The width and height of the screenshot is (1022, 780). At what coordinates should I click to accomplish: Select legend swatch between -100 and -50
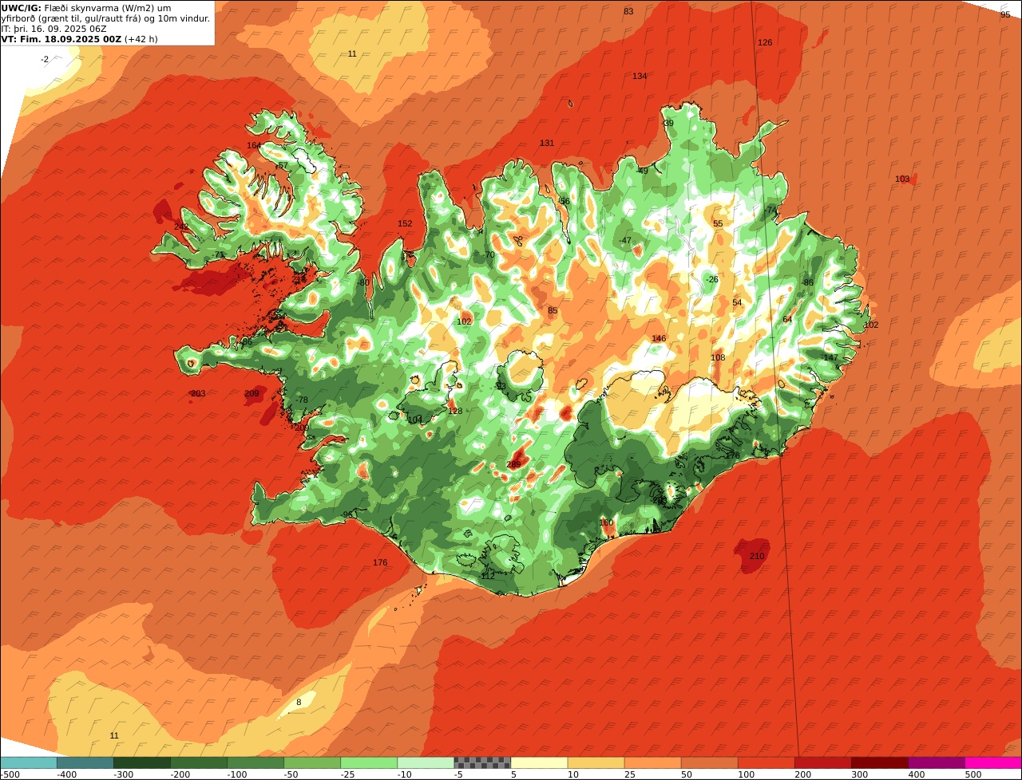(255, 762)
